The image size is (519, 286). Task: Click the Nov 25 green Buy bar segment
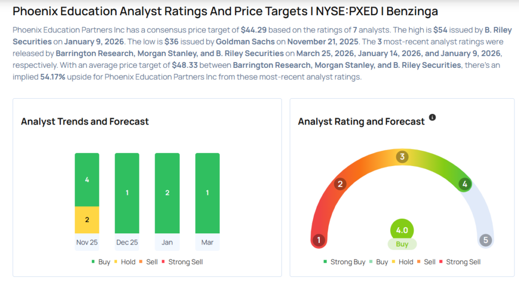point(87,180)
